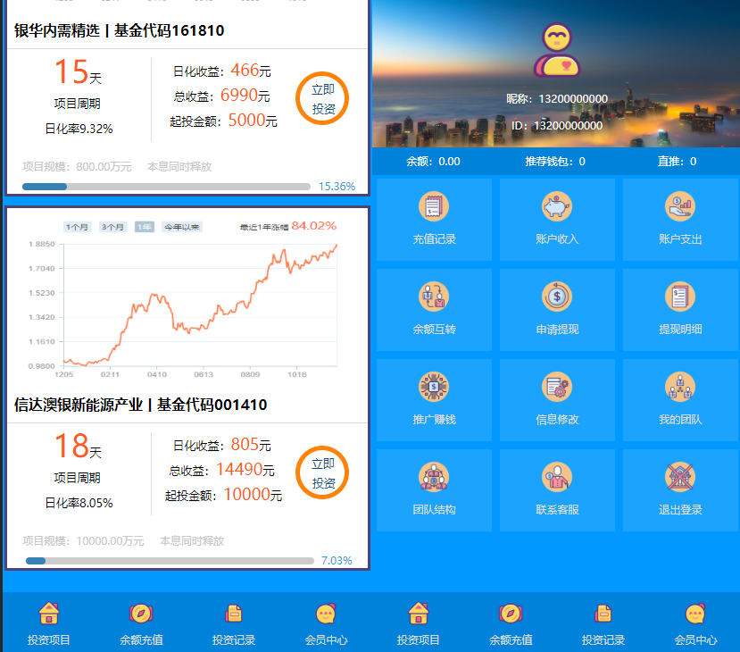Click the title 信达澳银新能源产业 | 基金代码001410
This screenshot has width=740, height=652.
coord(141,405)
